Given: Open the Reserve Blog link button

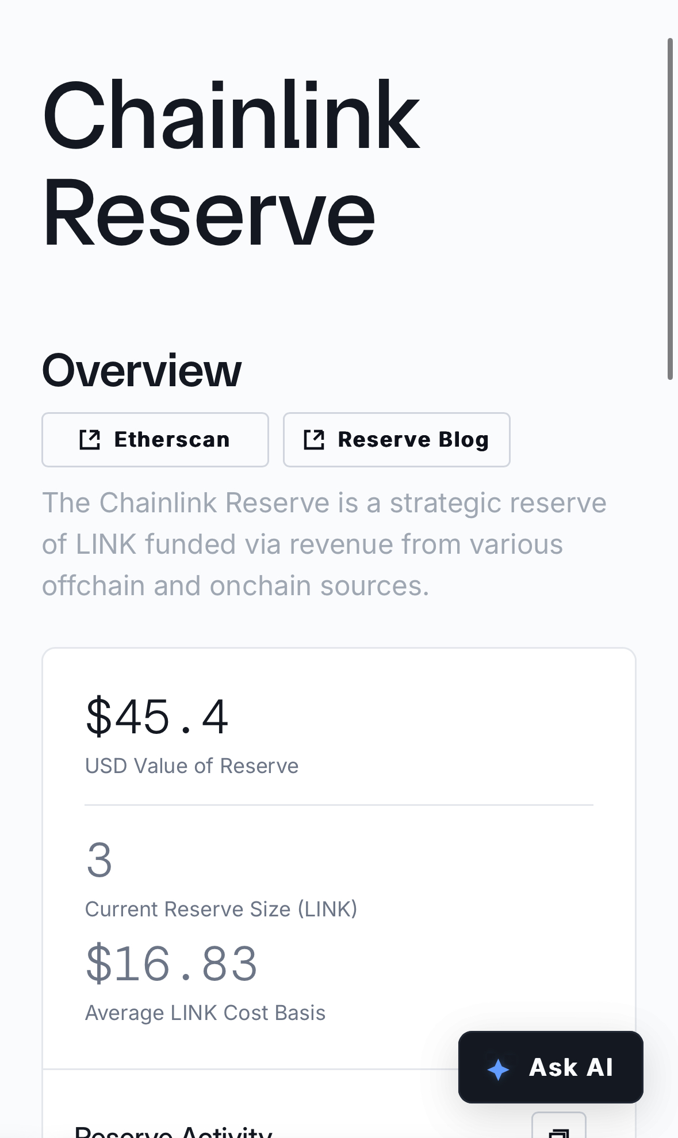Looking at the screenshot, I should [x=397, y=440].
